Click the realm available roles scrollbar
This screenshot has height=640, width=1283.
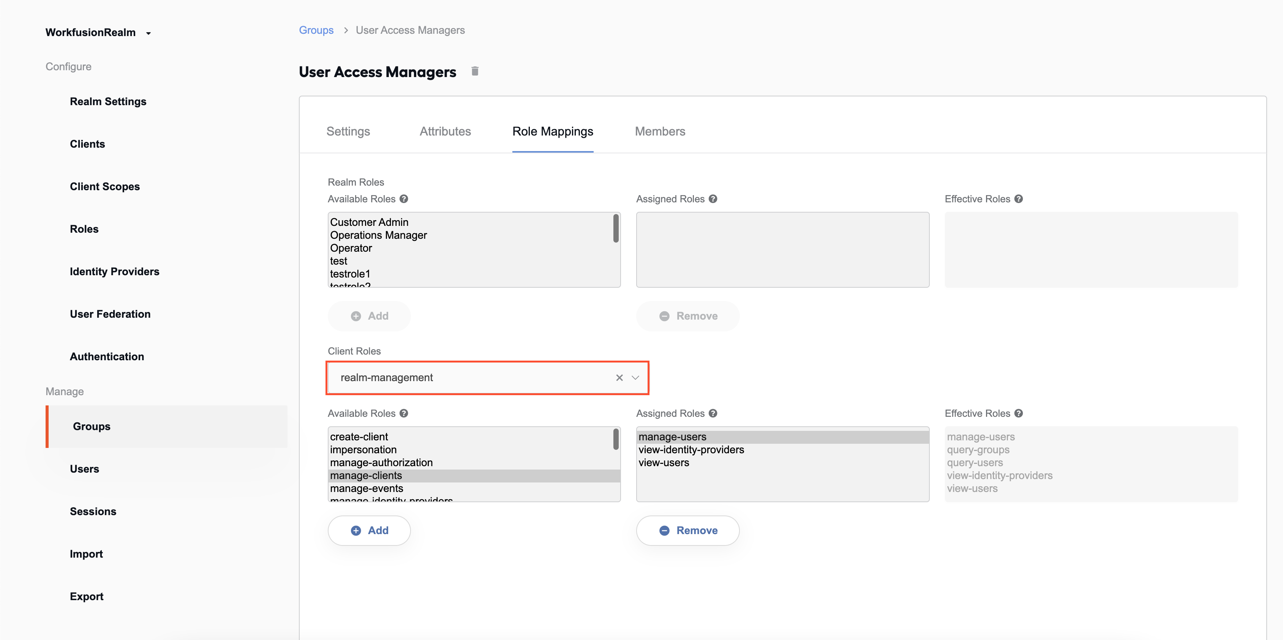pyautogui.click(x=616, y=229)
